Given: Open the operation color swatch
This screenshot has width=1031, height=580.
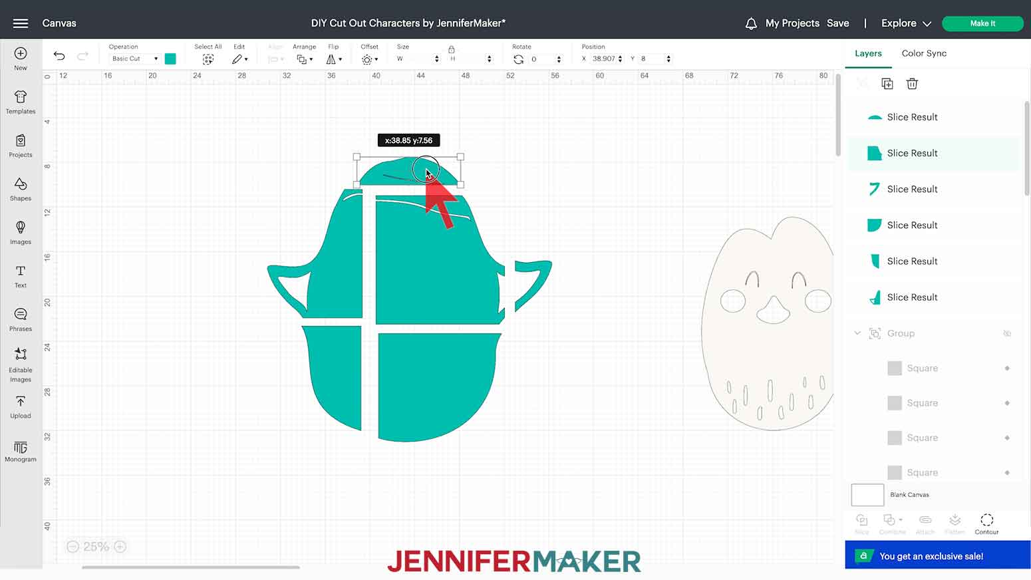Looking at the screenshot, I should tap(170, 59).
